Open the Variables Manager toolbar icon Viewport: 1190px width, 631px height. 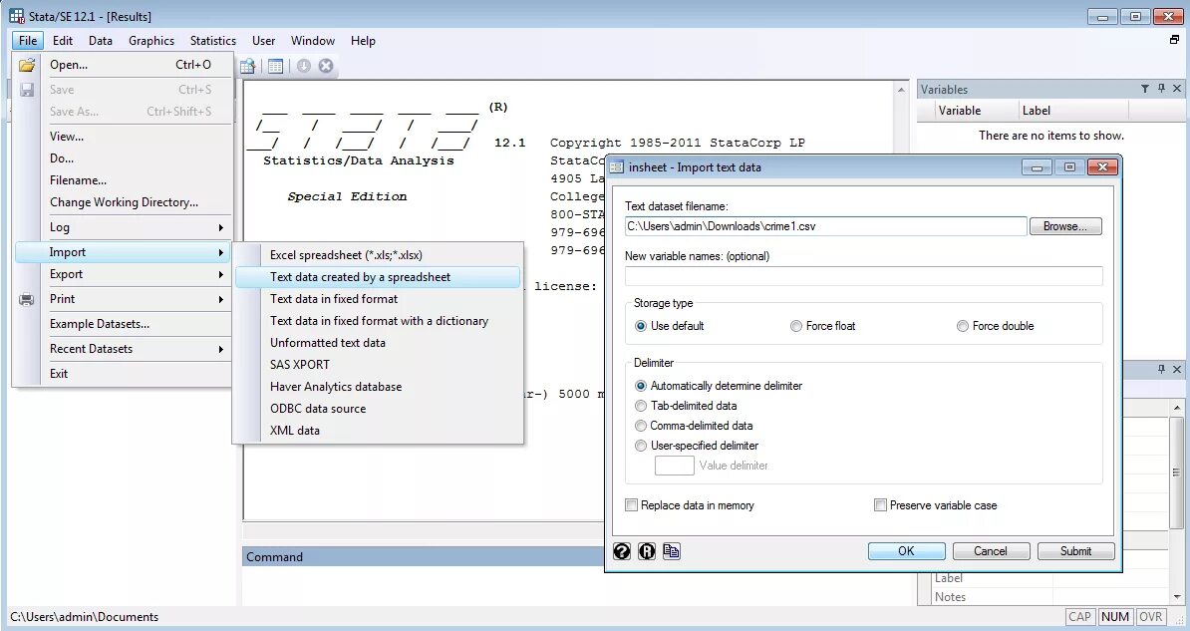(275, 66)
